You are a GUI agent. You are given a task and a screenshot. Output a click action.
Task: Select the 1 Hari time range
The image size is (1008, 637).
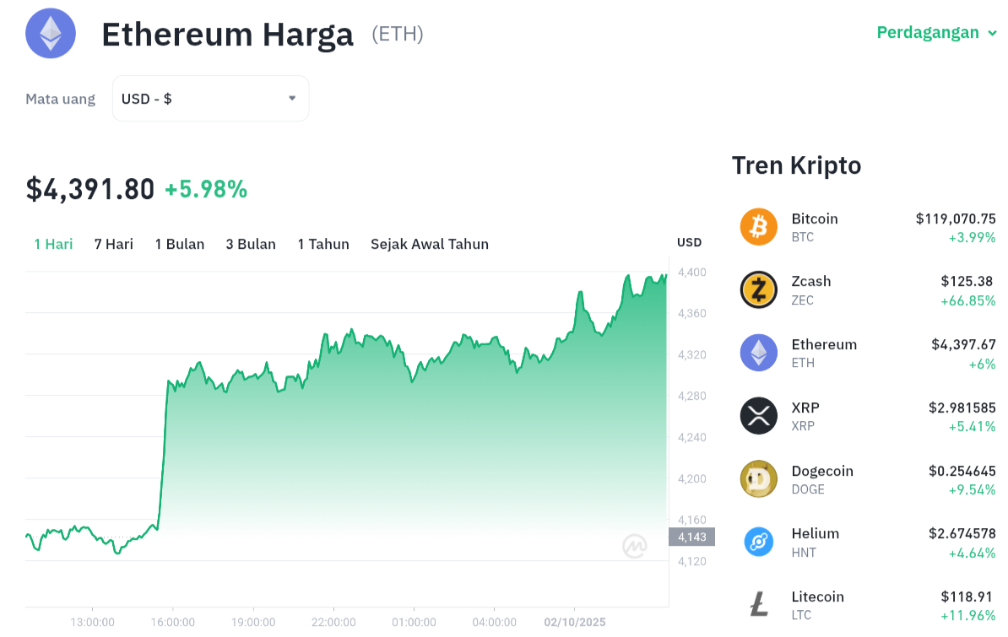(53, 244)
